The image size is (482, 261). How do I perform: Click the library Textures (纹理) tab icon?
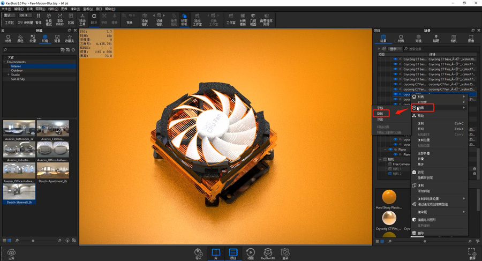(x=33, y=39)
